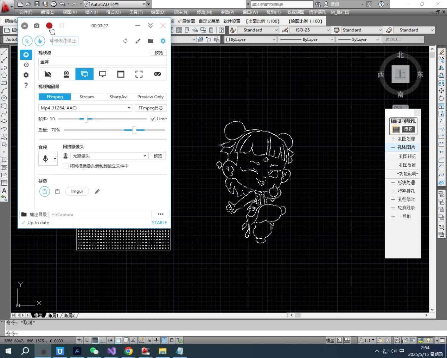The height and width of the screenshot is (358, 447).
Task: Toggle the frame rate Limit checkbox
Action: coord(153,119)
